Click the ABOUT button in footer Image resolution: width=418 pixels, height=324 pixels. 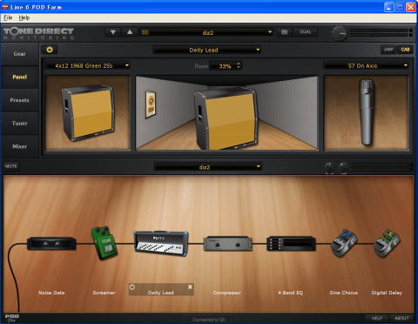(401, 318)
